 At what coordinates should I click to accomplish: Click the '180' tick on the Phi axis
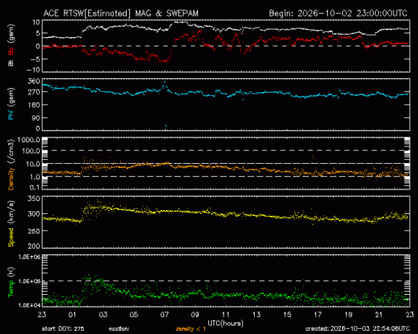[x=34, y=105]
